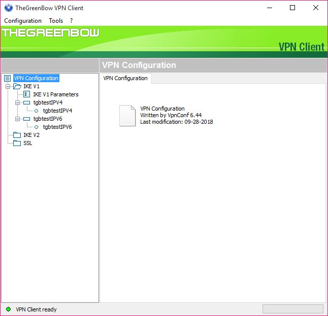Collapse the IKE V1 tree node
The height and width of the screenshot is (316, 328).
coord(8,86)
